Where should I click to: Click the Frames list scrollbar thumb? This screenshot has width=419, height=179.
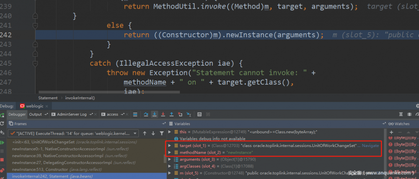[x=165, y=159]
